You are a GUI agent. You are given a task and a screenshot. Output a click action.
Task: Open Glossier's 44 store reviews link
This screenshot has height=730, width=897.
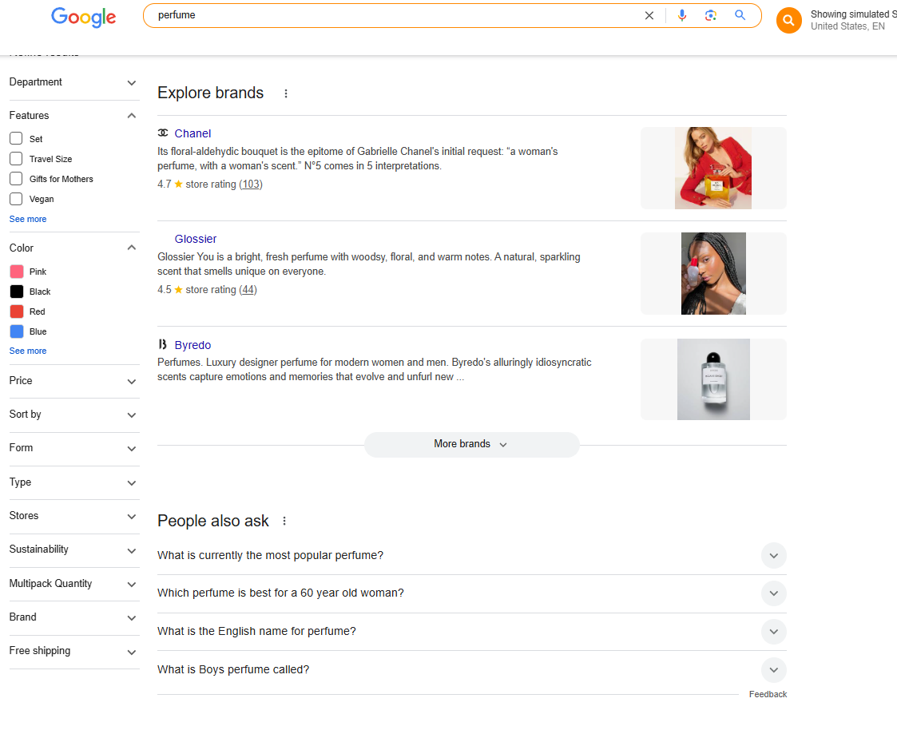(248, 289)
